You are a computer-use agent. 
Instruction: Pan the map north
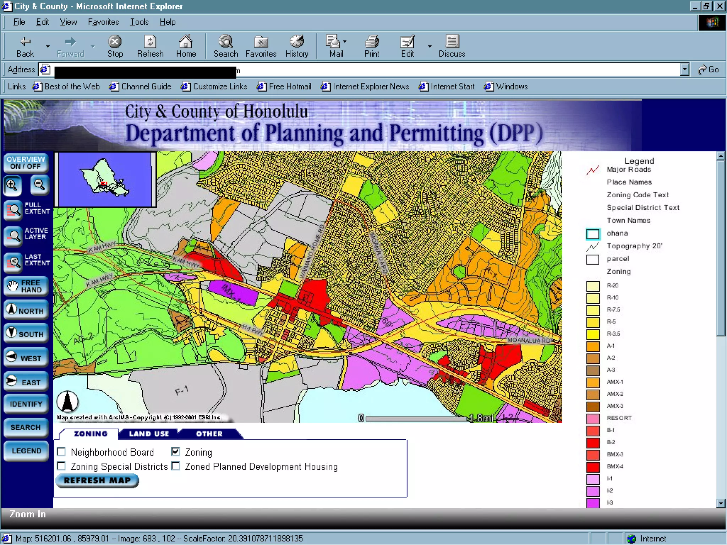click(26, 310)
